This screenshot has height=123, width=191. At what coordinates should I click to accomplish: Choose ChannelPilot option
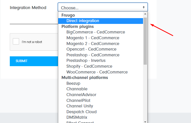[x=100, y=100]
